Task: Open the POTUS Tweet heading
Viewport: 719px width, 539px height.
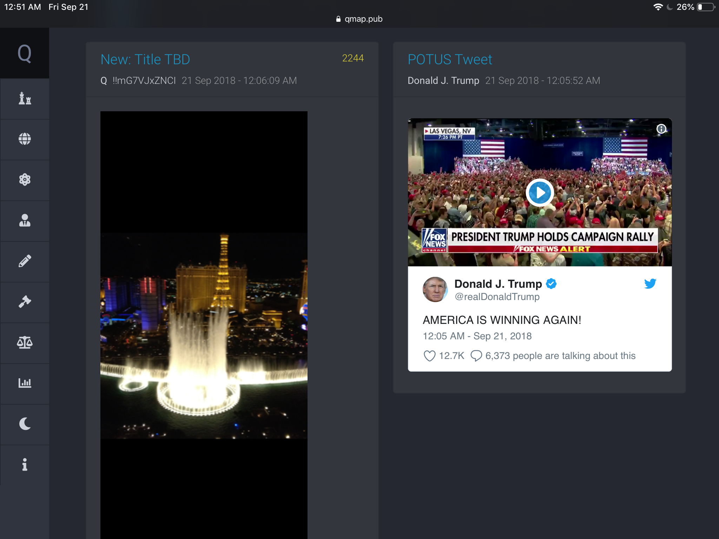Action: [x=450, y=59]
